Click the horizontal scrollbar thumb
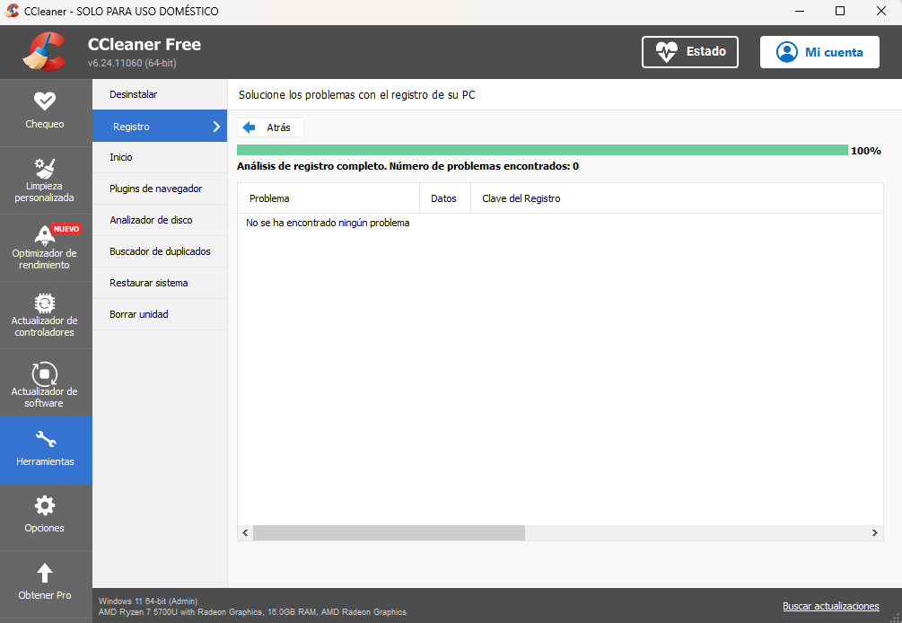The image size is (902, 623). click(389, 532)
